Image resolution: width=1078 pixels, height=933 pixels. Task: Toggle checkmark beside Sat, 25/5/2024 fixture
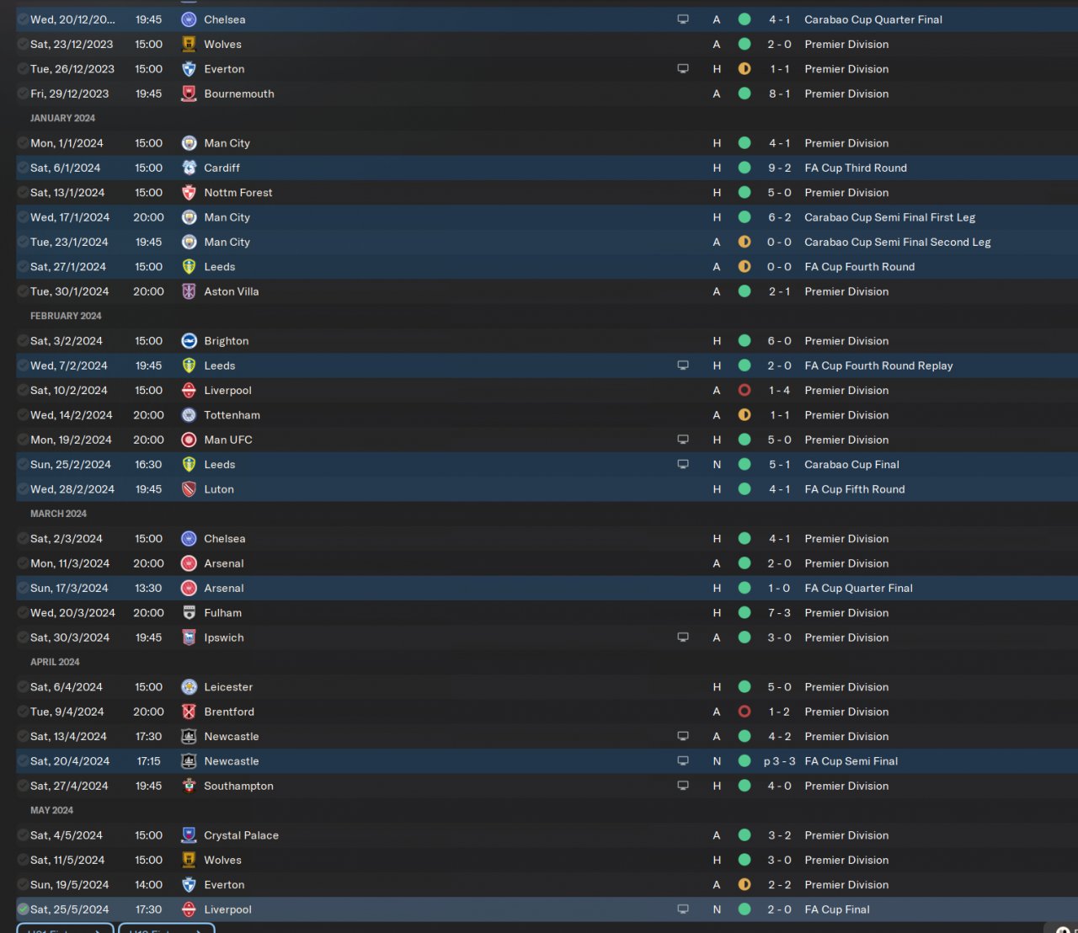point(23,909)
